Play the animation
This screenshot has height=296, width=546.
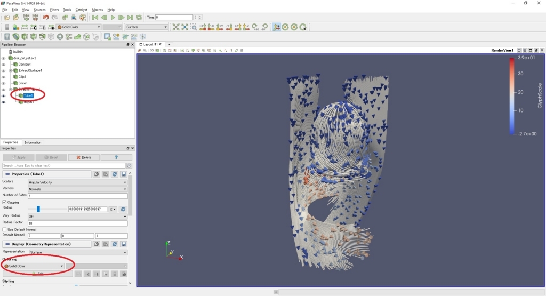pos(113,18)
